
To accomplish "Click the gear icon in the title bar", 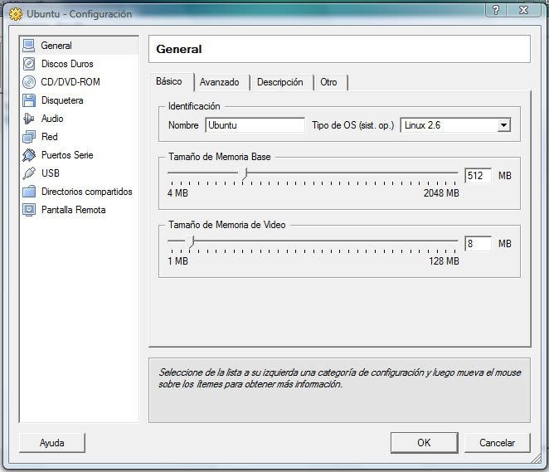I will [16, 14].
